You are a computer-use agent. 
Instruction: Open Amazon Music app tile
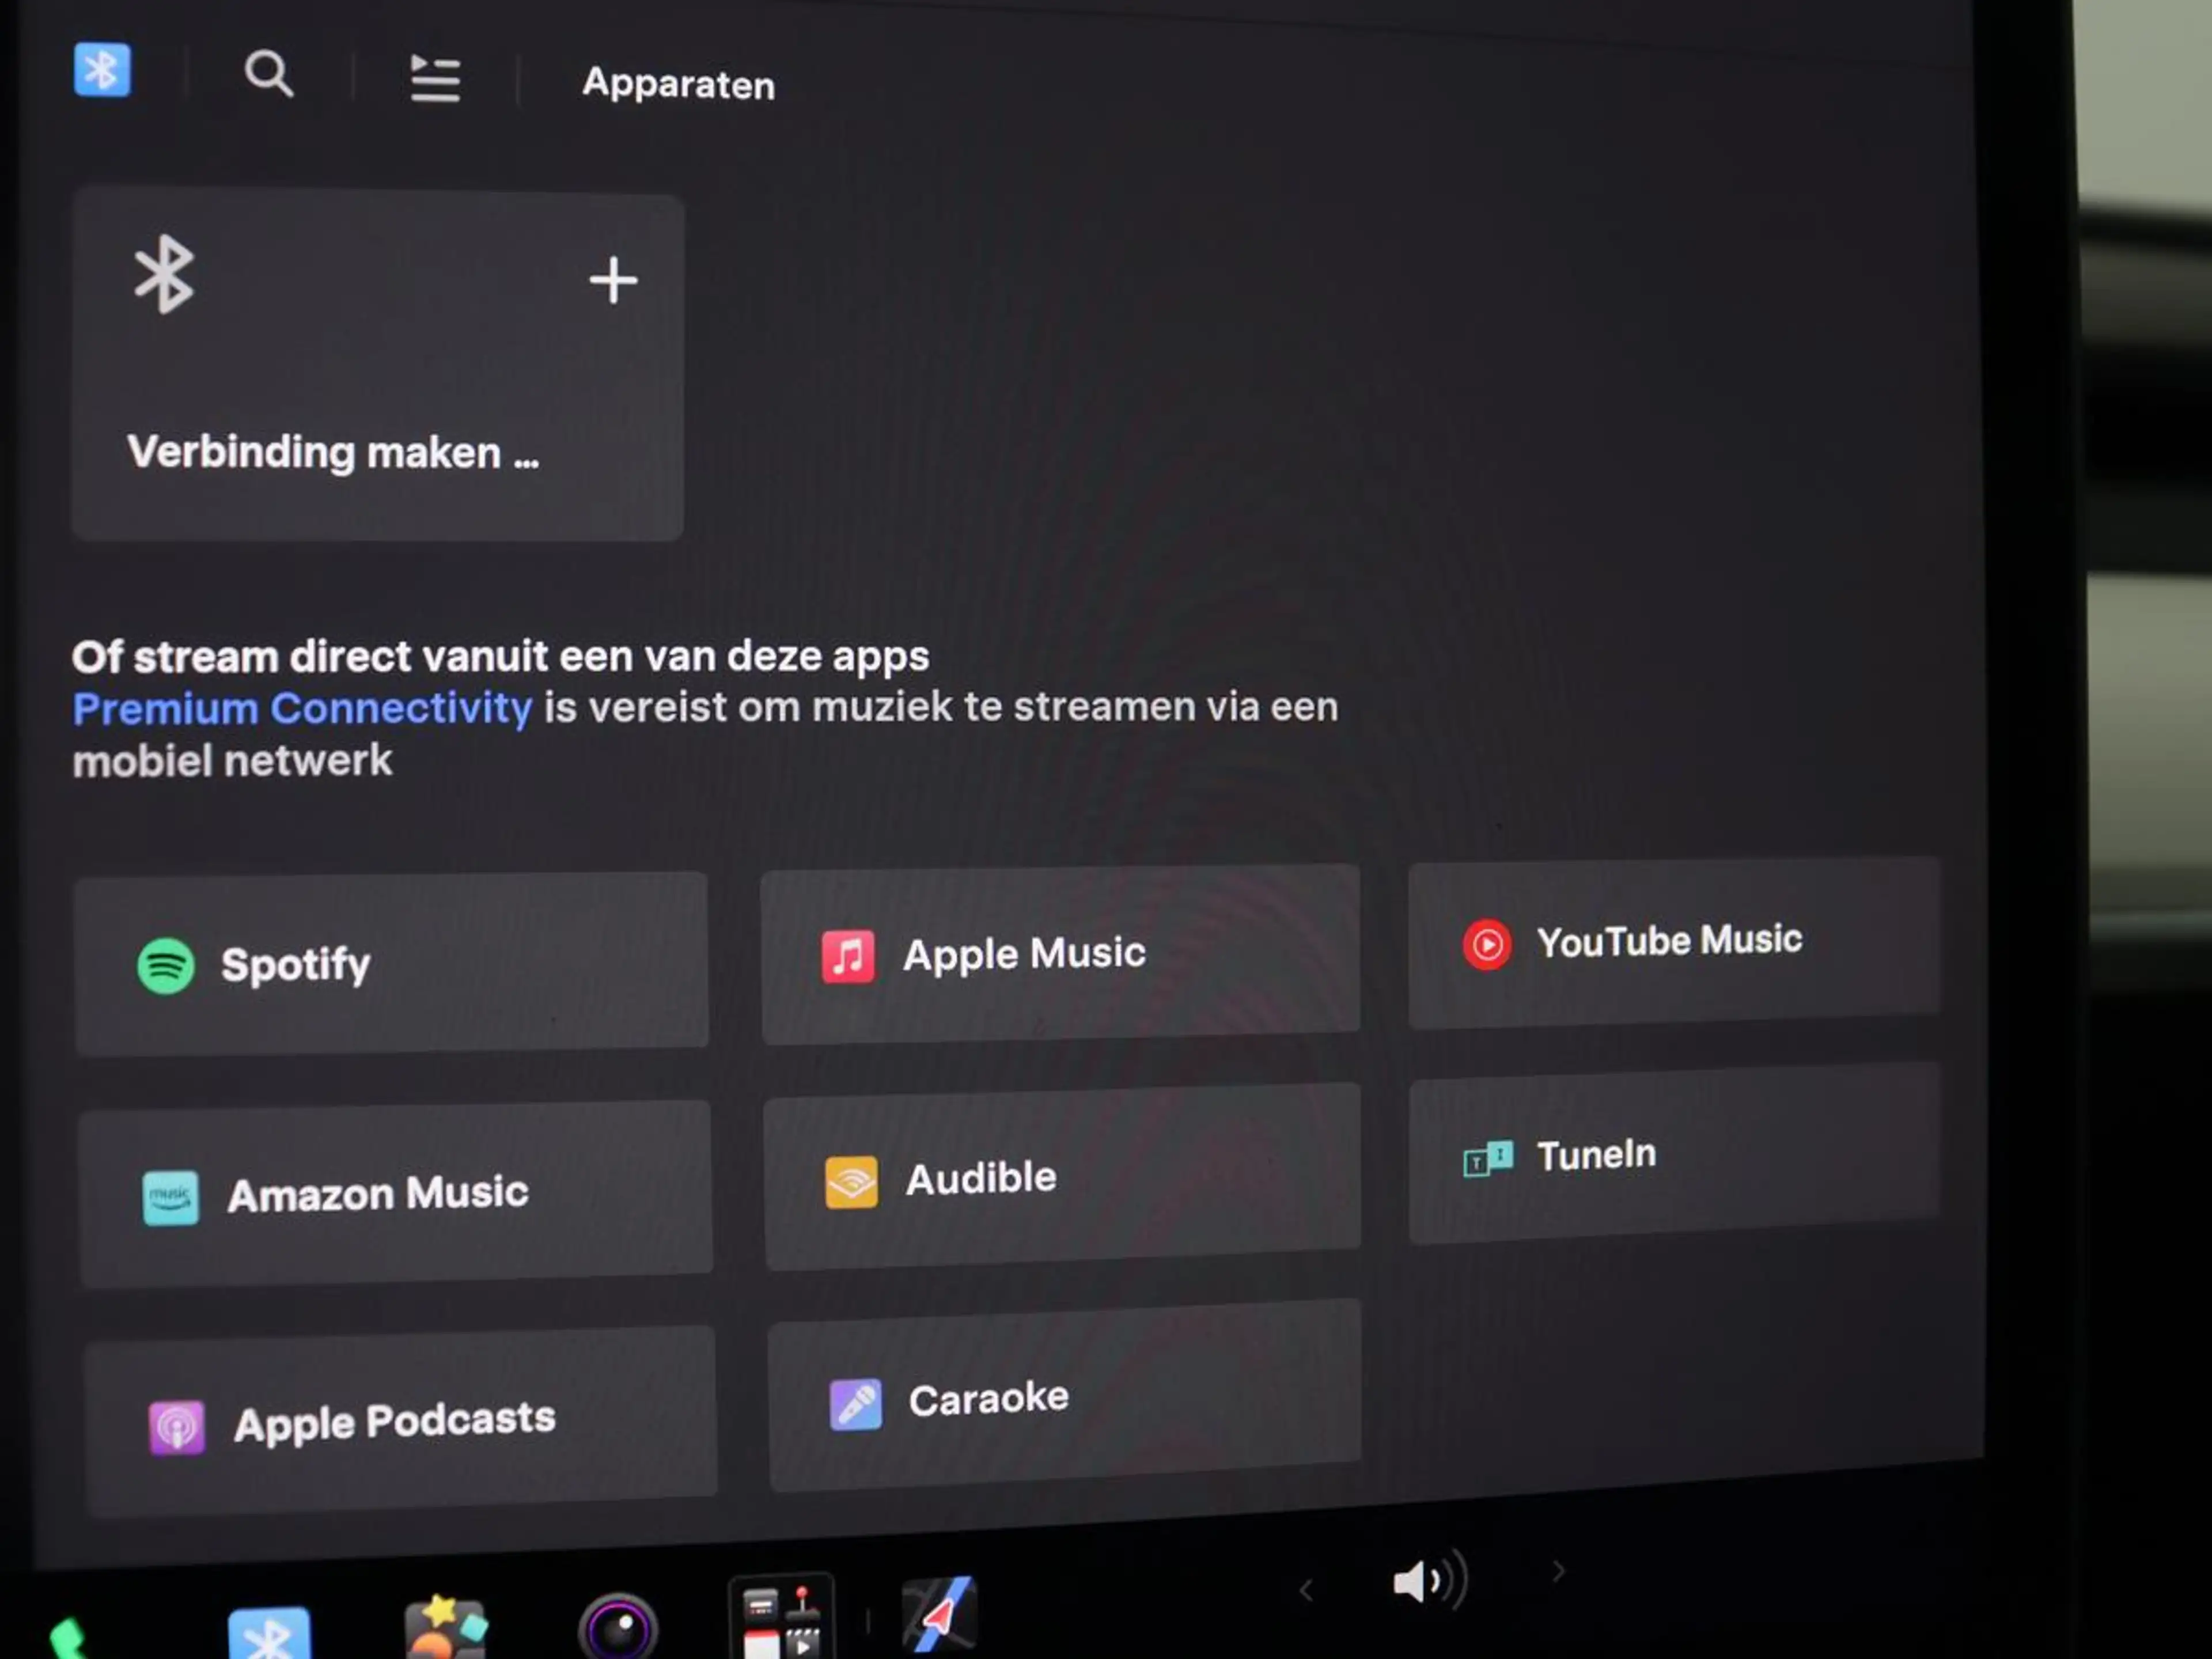395,1194
